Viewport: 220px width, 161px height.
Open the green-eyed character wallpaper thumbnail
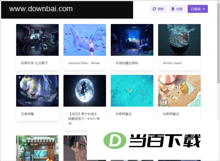coord(75,148)
